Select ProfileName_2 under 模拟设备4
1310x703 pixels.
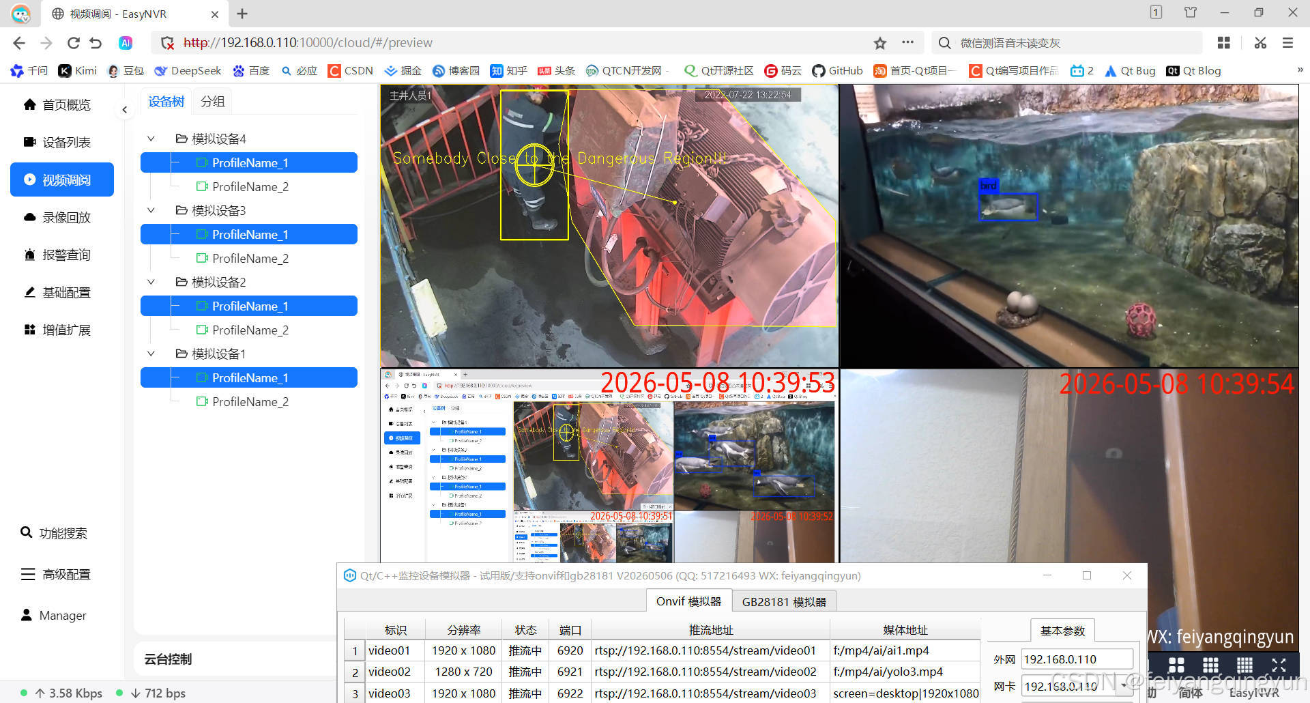[249, 186]
